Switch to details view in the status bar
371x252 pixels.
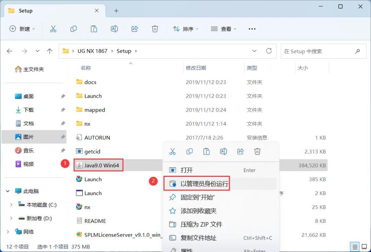pyautogui.click(x=355, y=247)
